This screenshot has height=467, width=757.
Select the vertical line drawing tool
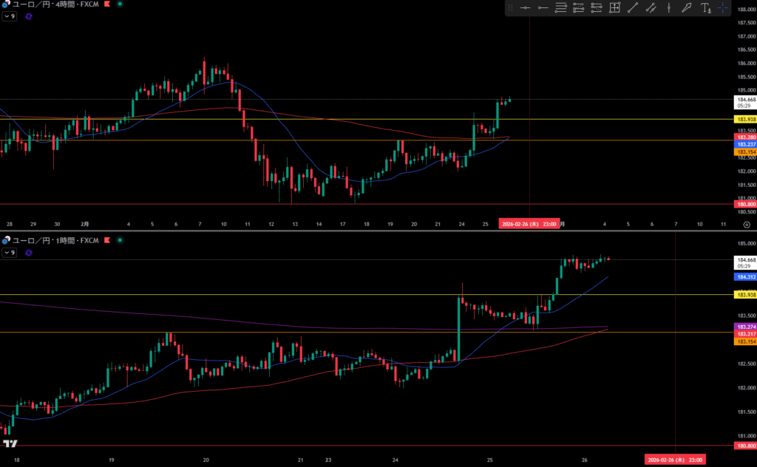click(669, 8)
